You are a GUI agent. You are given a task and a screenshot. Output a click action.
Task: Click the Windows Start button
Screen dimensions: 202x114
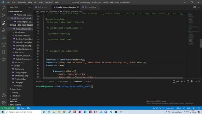[x=3, y=112]
